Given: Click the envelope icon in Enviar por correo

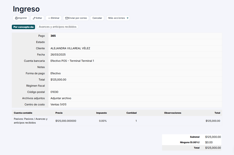Looking at the screenshot, I should (67, 18).
